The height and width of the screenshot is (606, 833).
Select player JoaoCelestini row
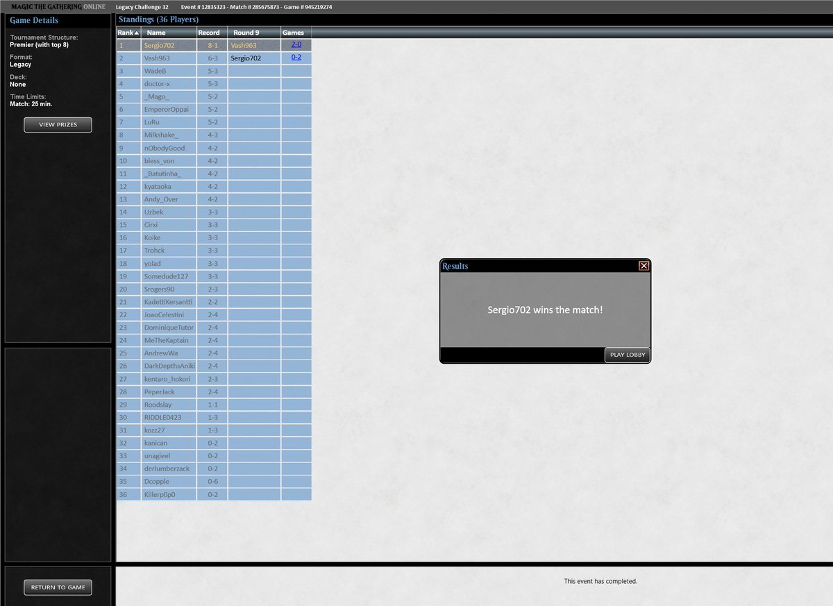pyautogui.click(x=214, y=315)
